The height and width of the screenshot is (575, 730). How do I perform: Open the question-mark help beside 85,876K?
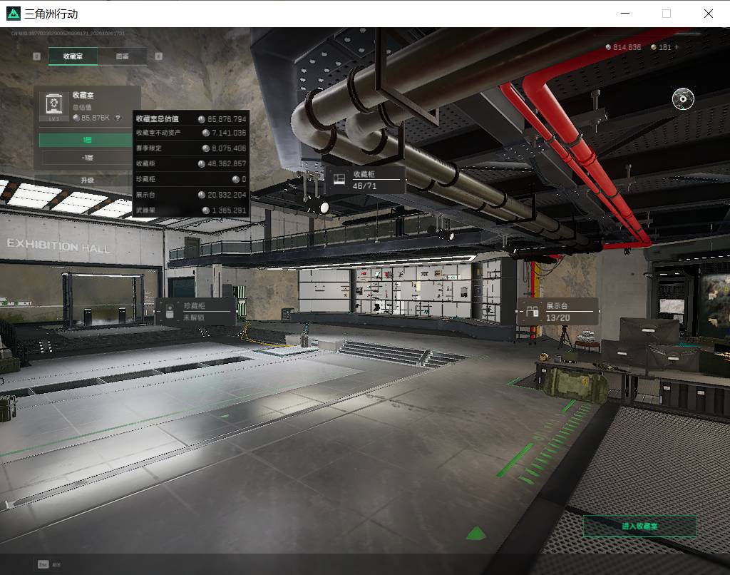[x=118, y=118]
